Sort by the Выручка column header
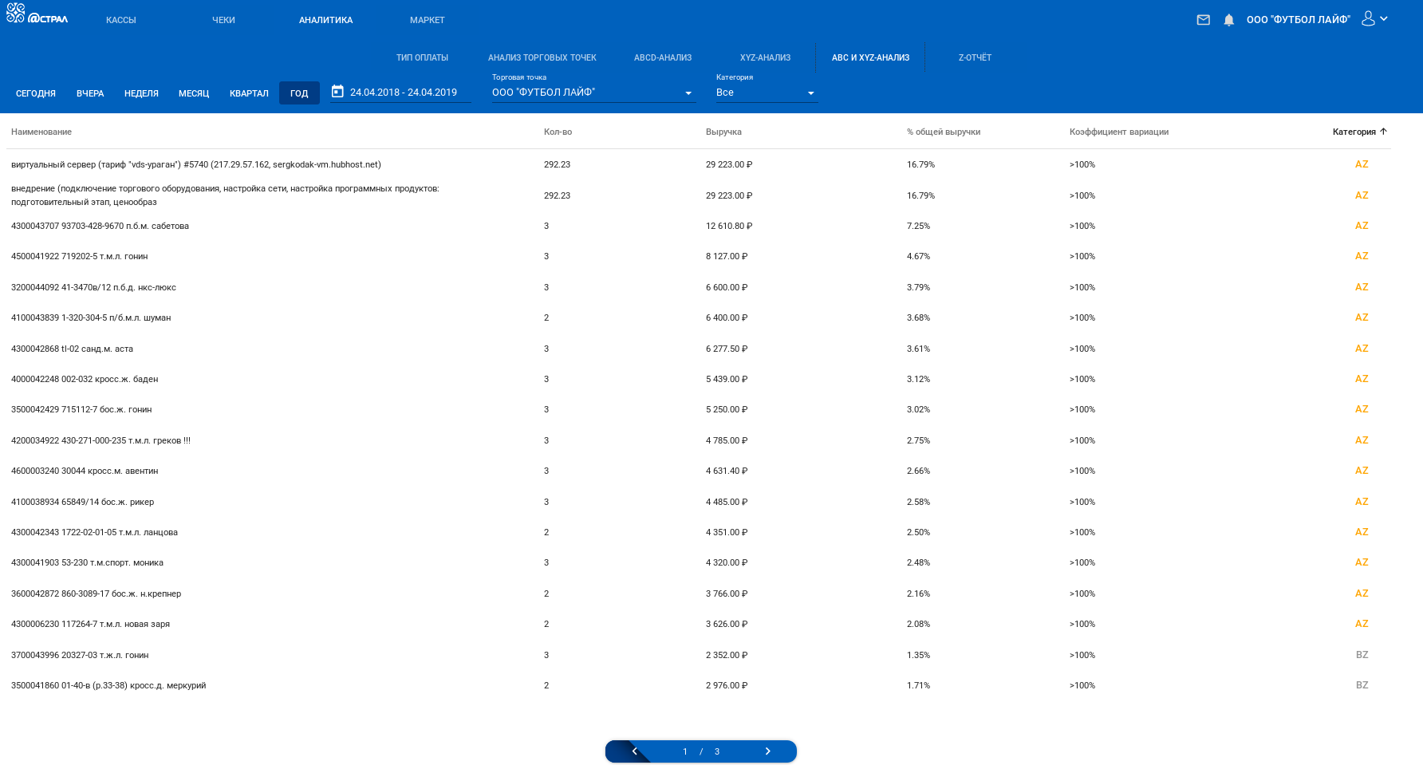 click(x=723, y=132)
